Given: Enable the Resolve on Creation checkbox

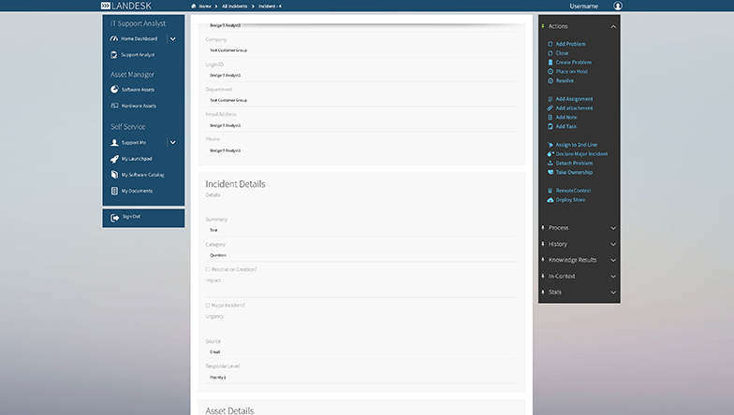Looking at the screenshot, I should (208, 269).
